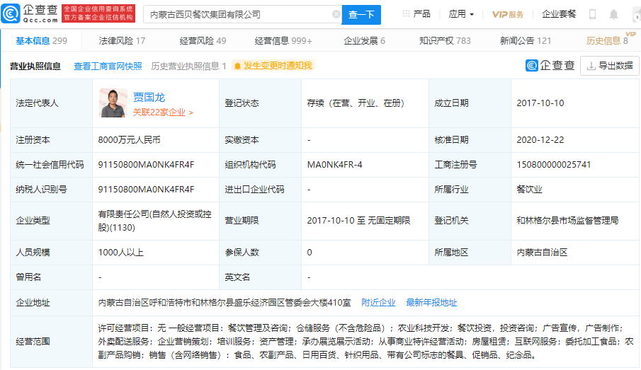641x370 pixels.
Task: Click the business term 2017-10-10 至 无固定期限
Action: 358,221
